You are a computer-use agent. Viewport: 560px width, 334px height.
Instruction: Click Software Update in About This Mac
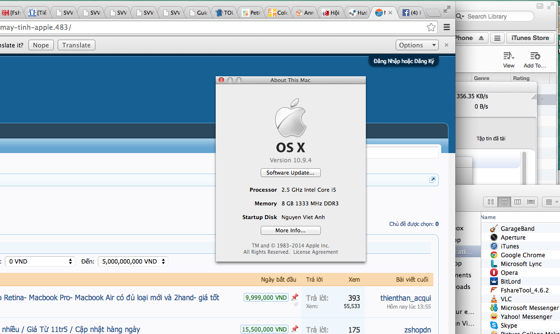(291, 173)
